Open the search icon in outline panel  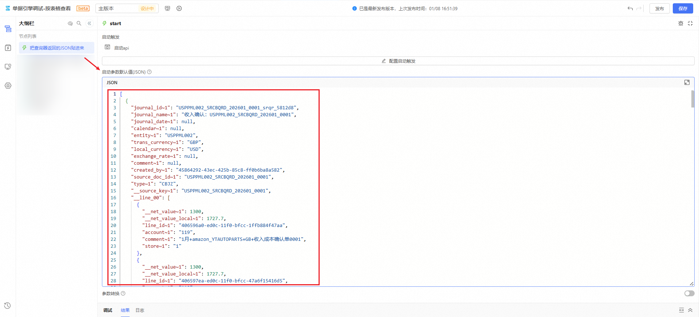point(79,23)
